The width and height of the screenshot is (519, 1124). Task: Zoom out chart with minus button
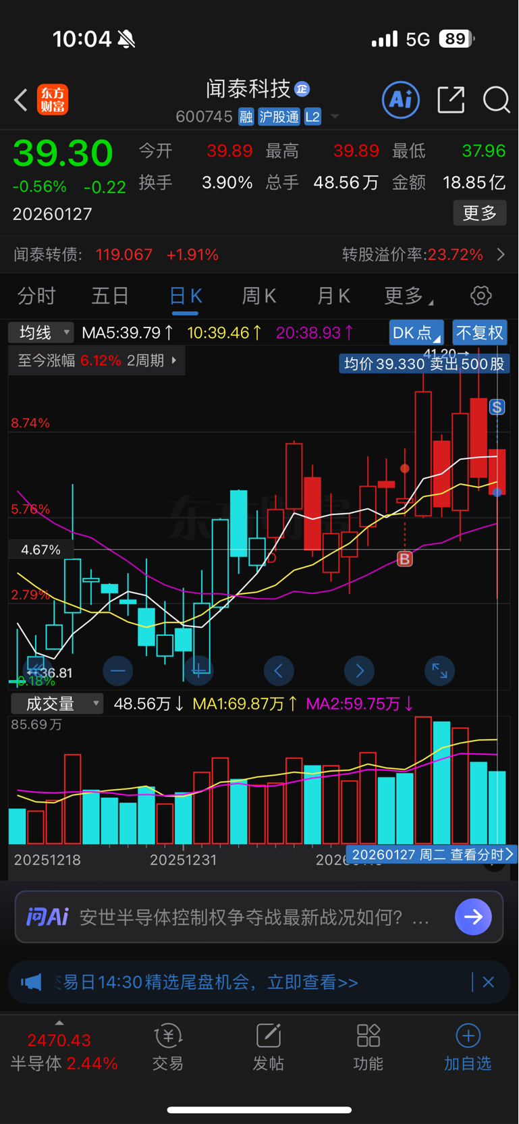pos(117,670)
